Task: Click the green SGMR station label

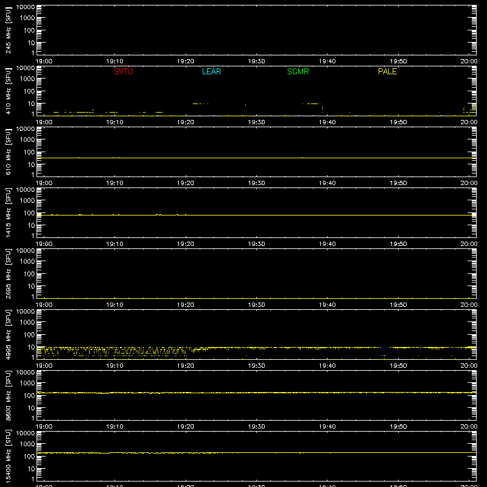Action: pyautogui.click(x=298, y=71)
